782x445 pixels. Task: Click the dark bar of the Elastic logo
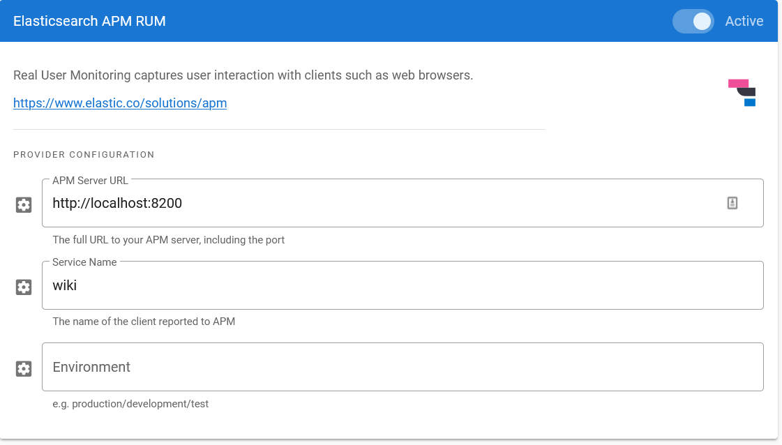tap(746, 92)
